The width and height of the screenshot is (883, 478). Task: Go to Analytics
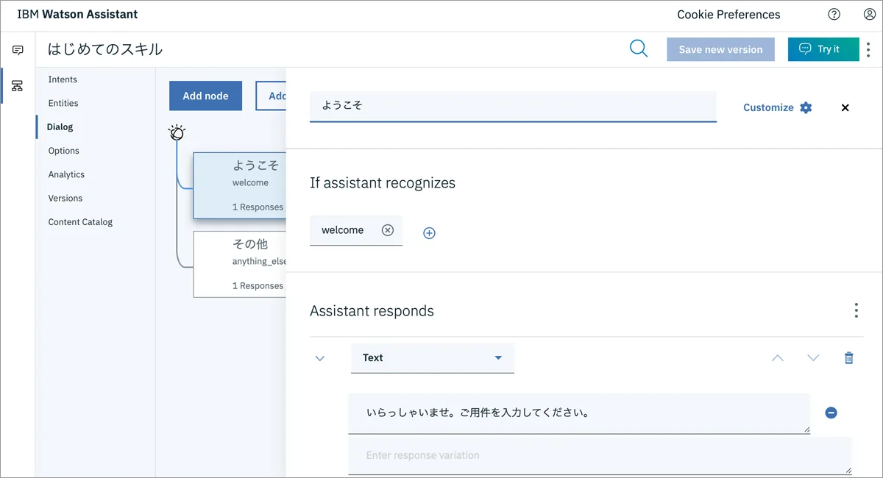[x=66, y=174]
